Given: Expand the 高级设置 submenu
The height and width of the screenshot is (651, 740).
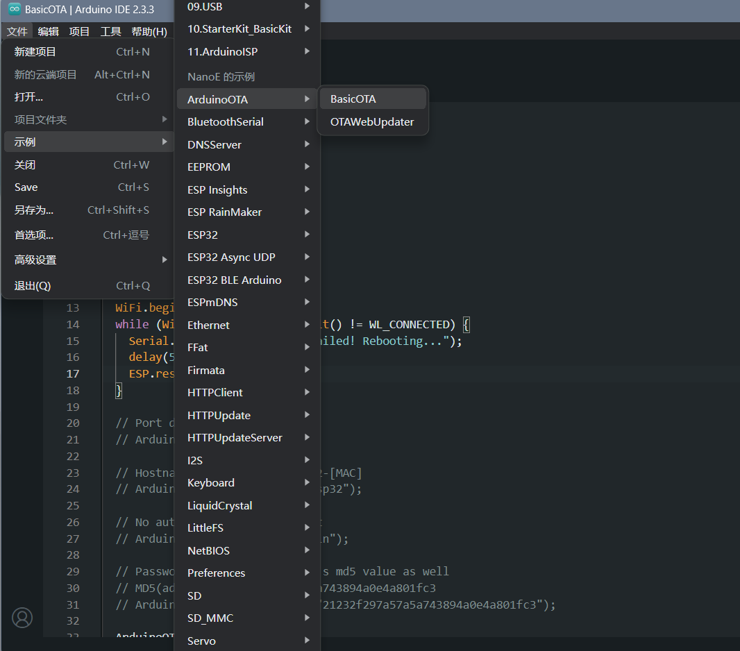Looking at the screenshot, I should point(87,260).
